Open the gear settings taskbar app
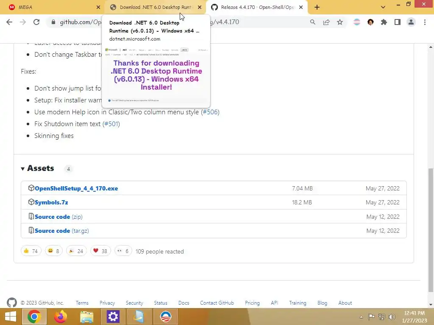 point(113,317)
